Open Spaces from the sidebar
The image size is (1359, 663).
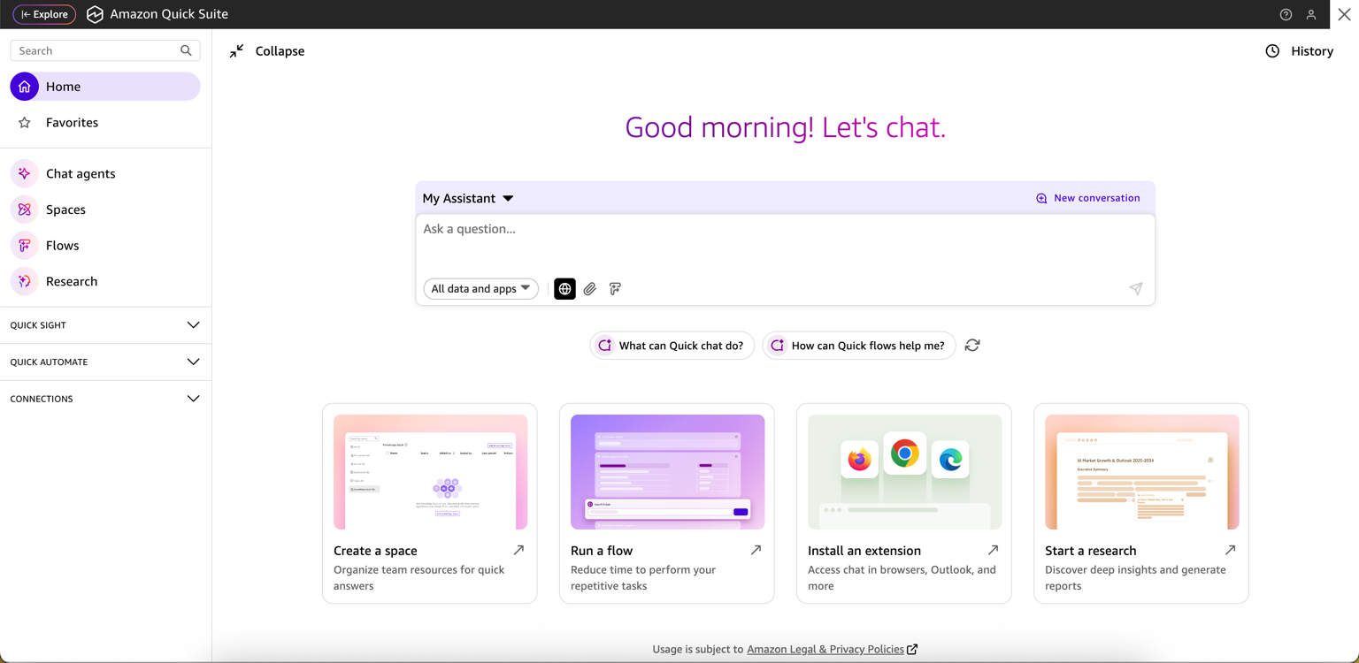pyautogui.click(x=65, y=210)
